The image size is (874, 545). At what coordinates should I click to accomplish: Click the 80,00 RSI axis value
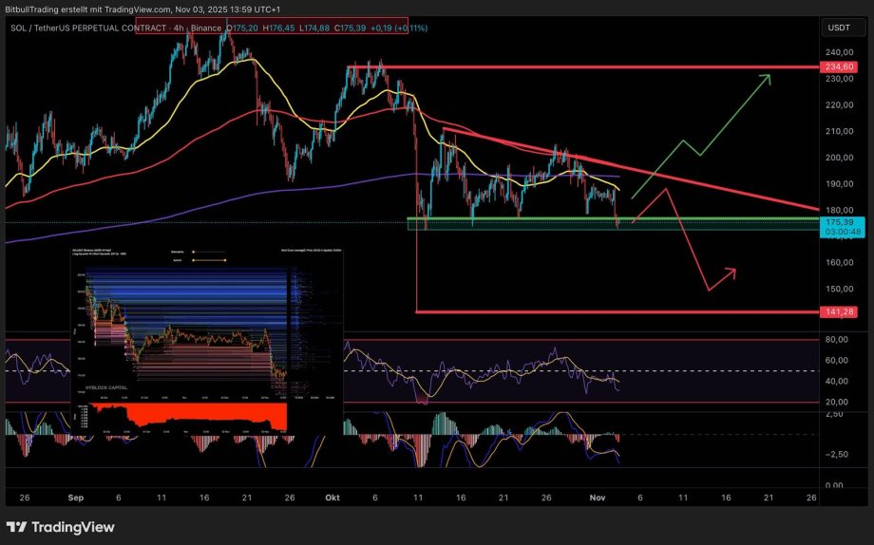[x=836, y=339]
